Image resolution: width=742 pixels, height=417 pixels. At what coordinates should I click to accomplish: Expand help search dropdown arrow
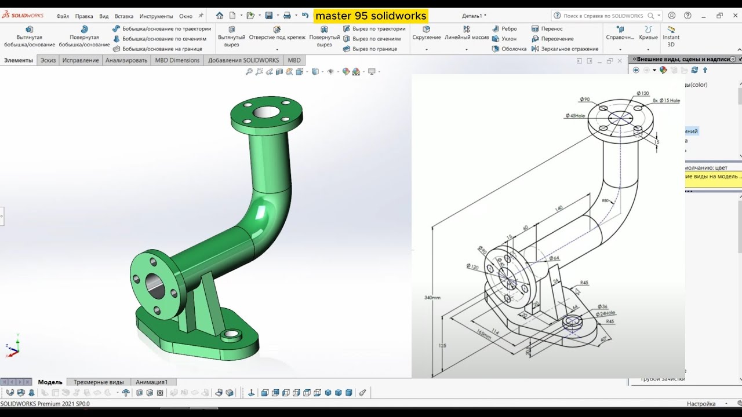(659, 16)
